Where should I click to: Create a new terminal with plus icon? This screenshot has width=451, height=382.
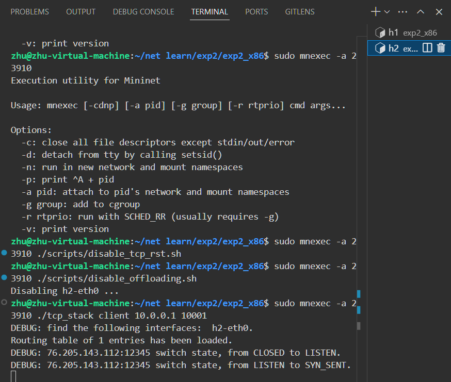pos(376,12)
